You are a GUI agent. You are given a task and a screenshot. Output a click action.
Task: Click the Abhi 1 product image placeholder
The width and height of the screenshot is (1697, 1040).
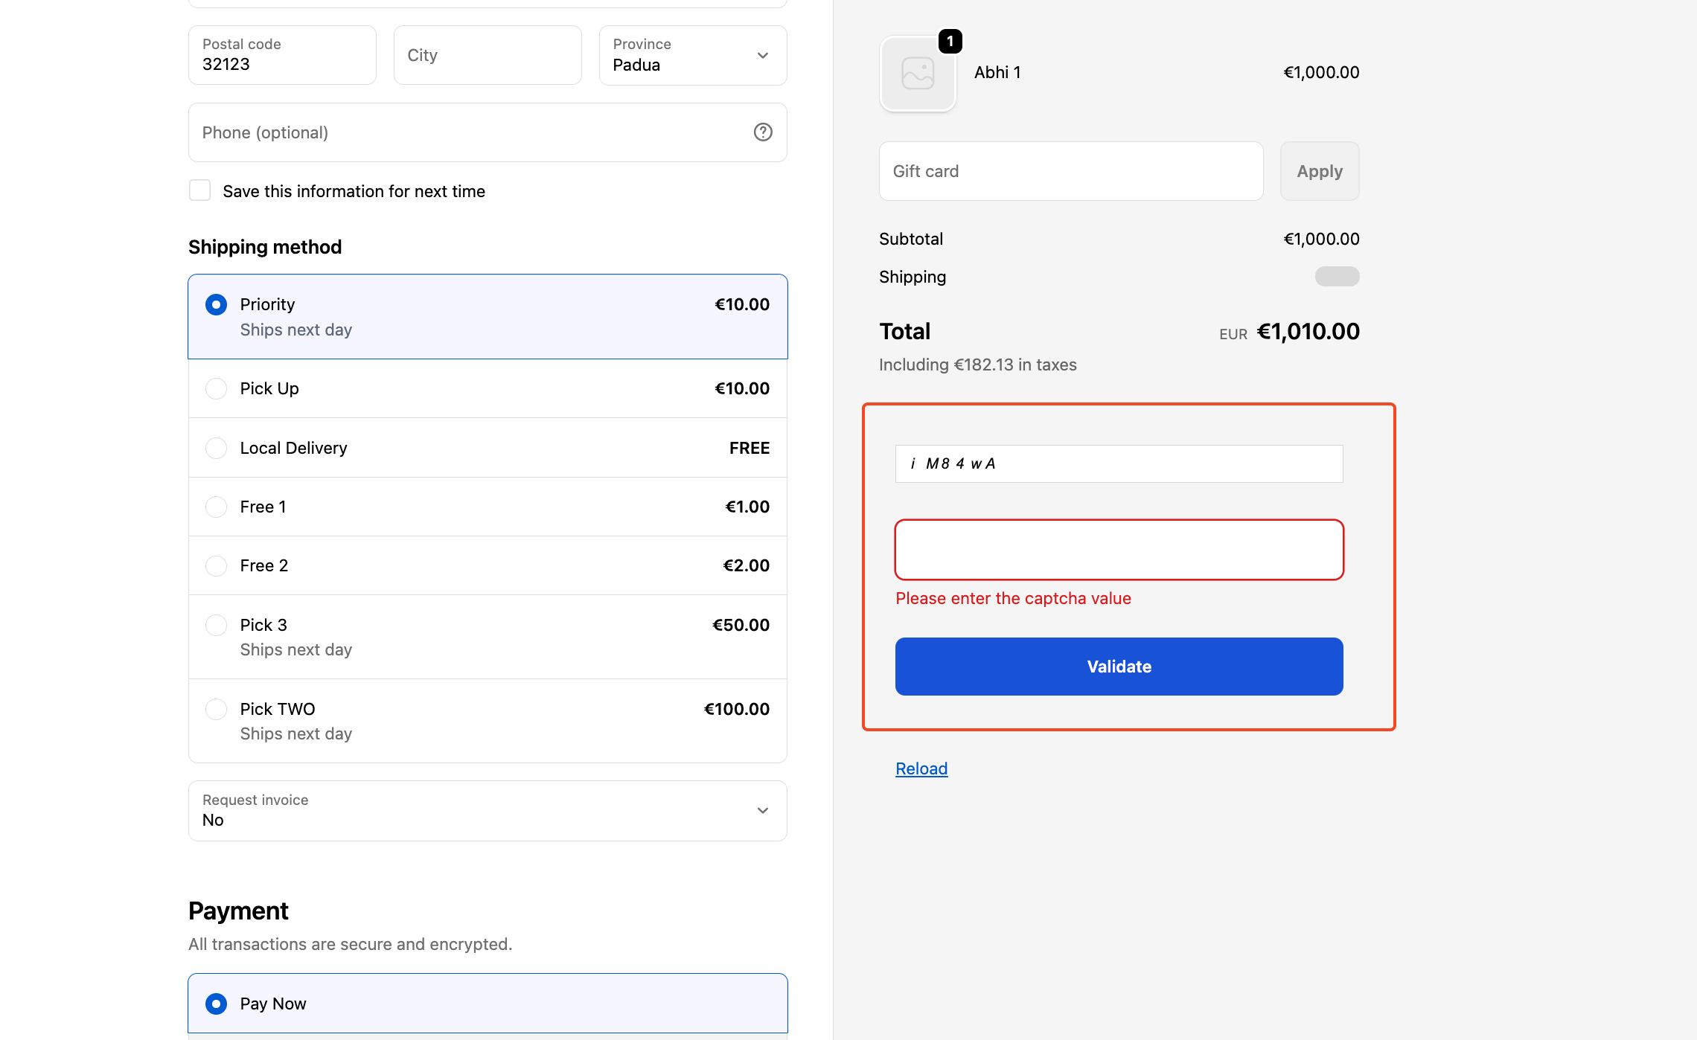918,74
